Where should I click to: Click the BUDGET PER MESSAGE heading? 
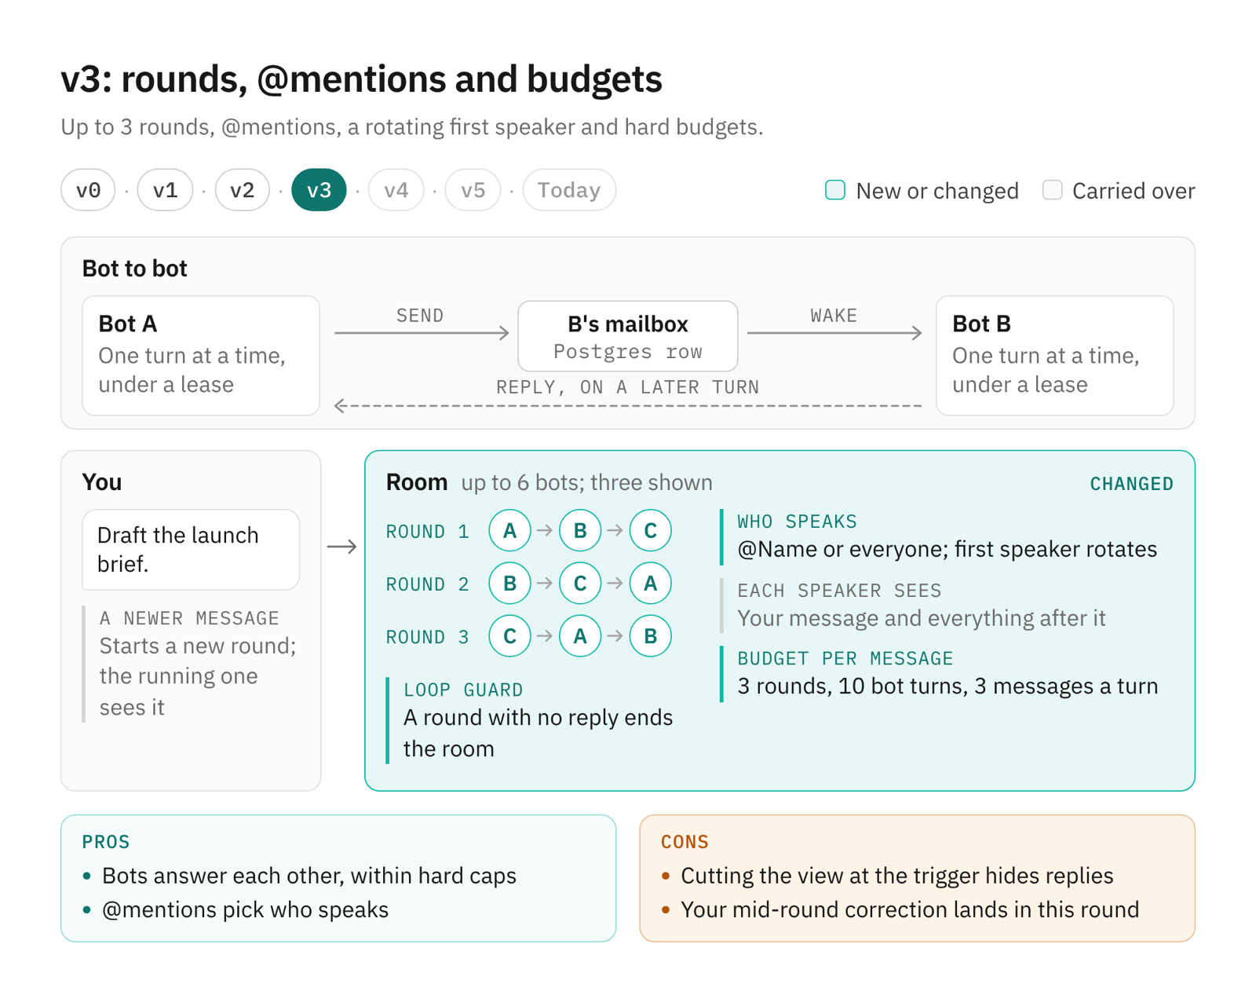845,658
